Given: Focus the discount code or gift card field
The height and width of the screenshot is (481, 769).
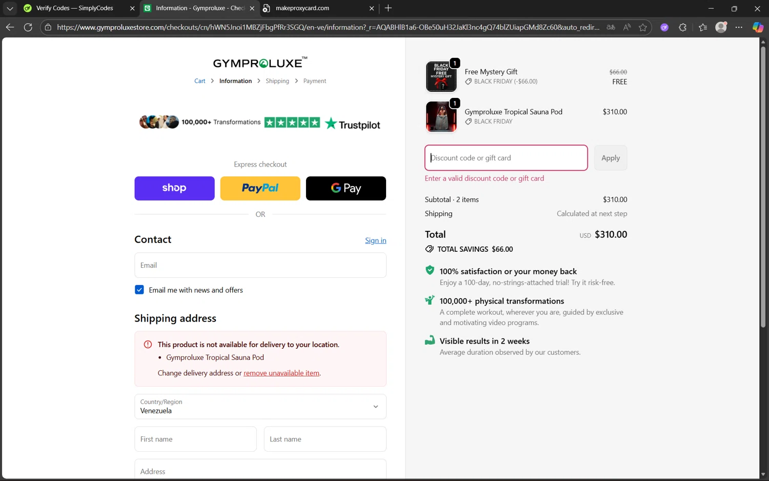Looking at the screenshot, I should [x=506, y=158].
